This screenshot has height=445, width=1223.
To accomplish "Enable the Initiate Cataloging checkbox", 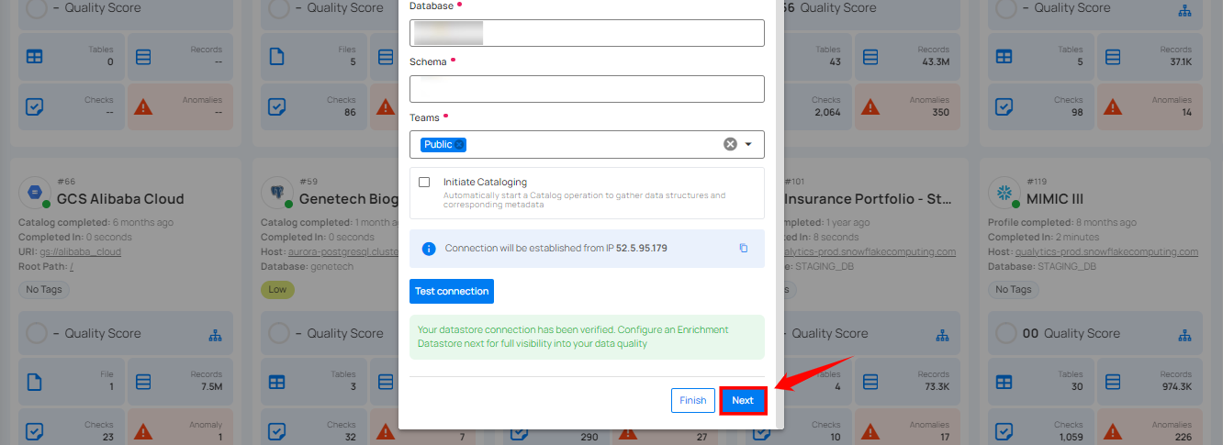I will [x=424, y=182].
